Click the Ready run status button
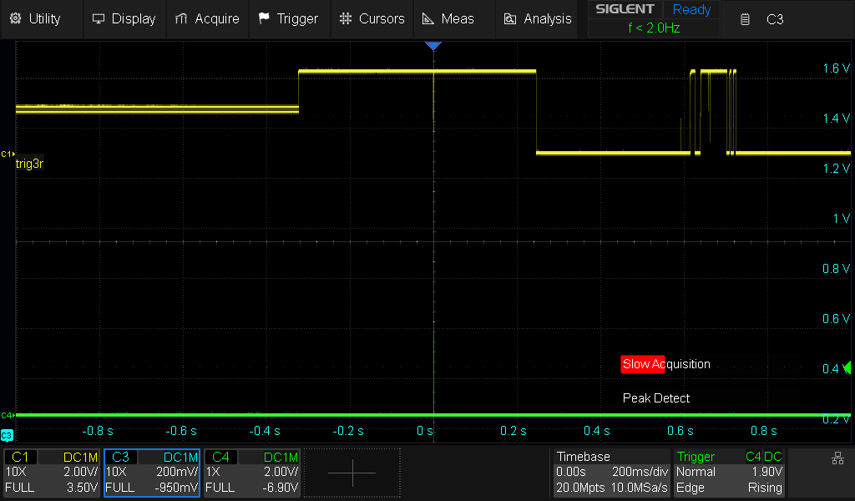This screenshot has width=855, height=501. click(691, 10)
